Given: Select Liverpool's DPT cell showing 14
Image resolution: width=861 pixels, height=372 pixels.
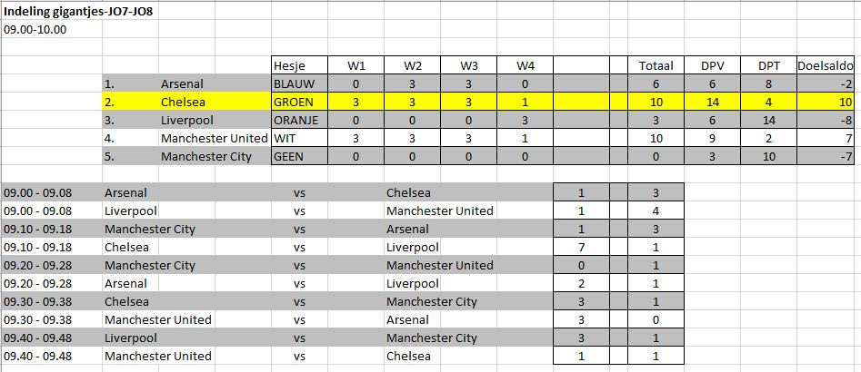Looking at the screenshot, I should pos(768,120).
